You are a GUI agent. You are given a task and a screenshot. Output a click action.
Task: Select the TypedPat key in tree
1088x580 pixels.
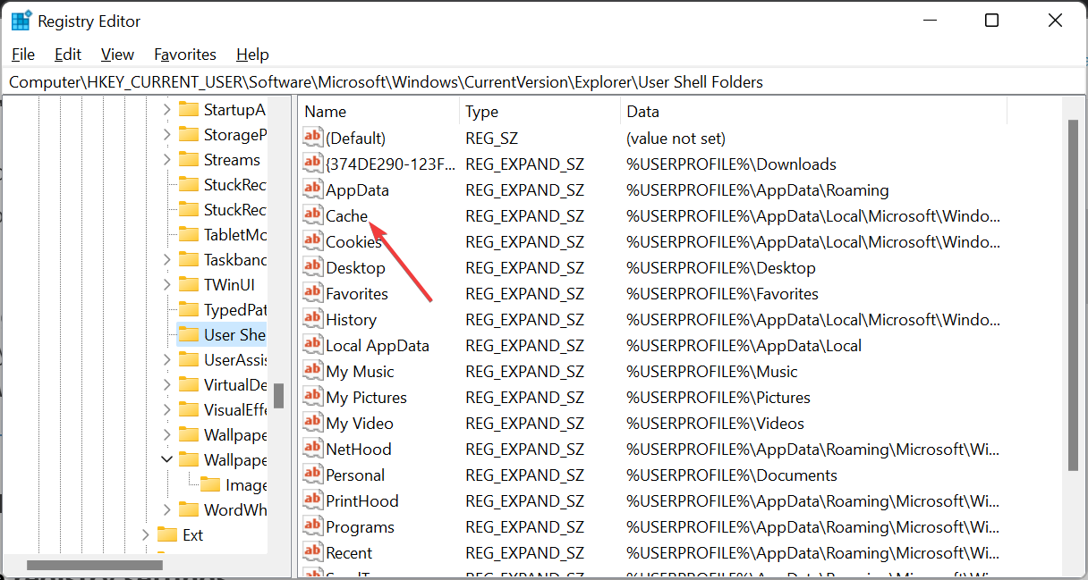(x=235, y=309)
